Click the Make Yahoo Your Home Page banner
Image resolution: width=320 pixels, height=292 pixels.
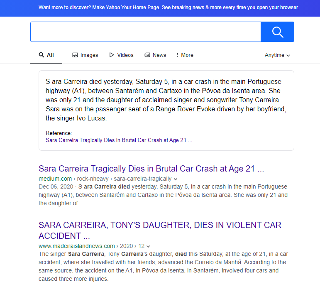pos(169,7)
